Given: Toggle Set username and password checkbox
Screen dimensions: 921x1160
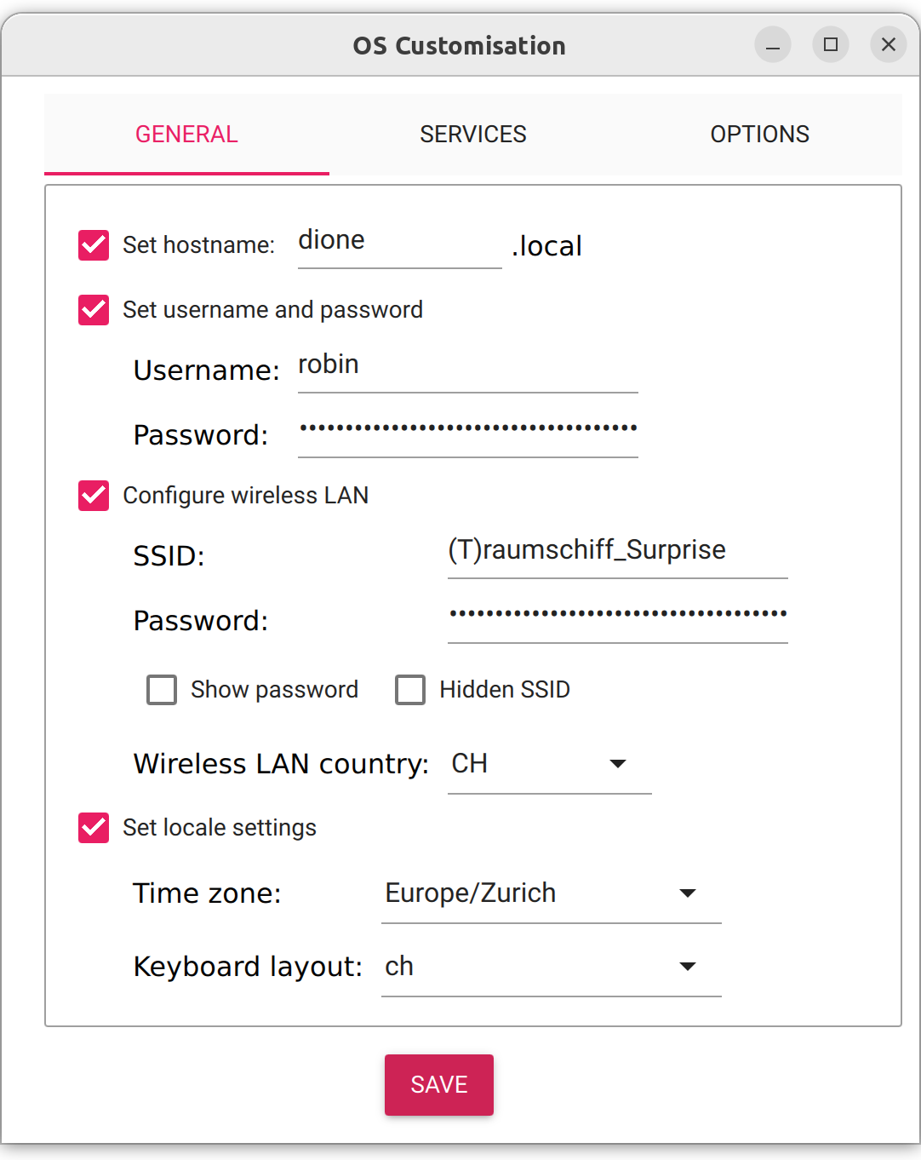Looking at the screenshot, I should tap(94, 310).
